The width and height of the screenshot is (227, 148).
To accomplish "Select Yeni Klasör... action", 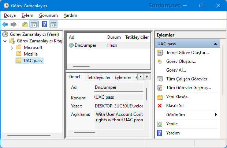I will coord(178,97).
